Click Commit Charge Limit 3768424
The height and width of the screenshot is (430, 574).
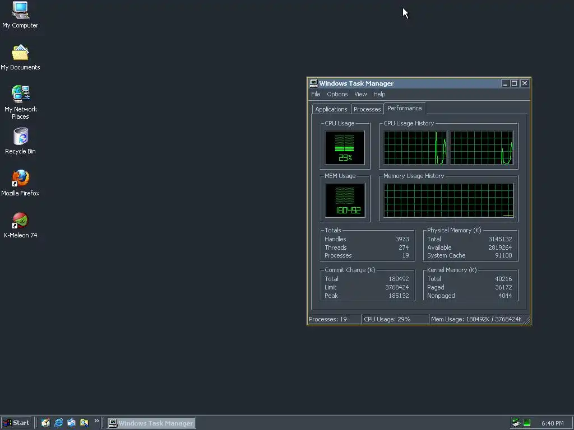[x=397, y=287]
